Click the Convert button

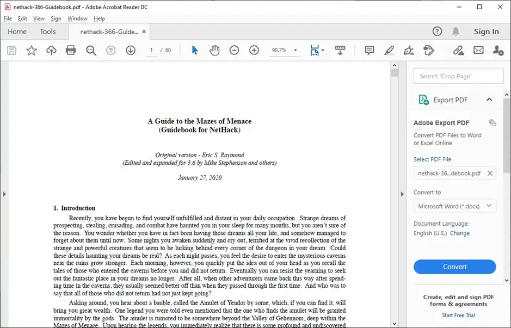454,267
